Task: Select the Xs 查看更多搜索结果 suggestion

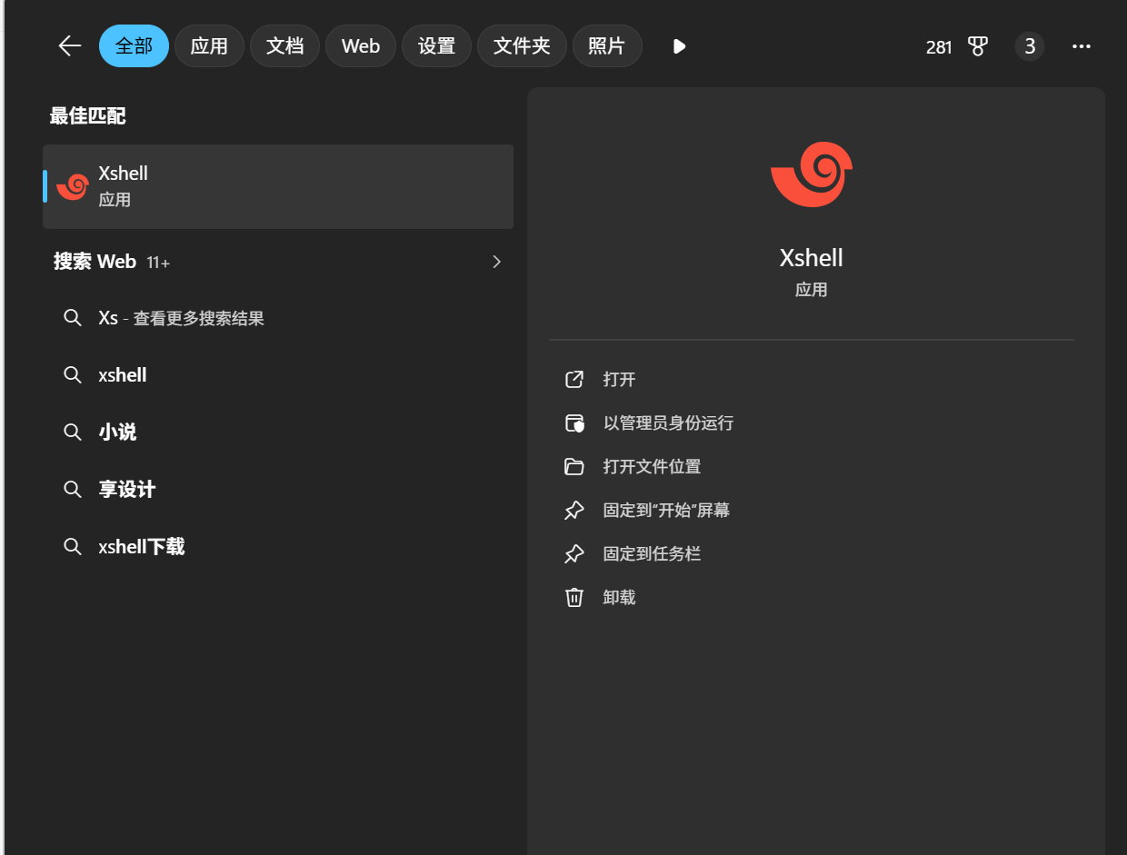Action: pos(278,318)
